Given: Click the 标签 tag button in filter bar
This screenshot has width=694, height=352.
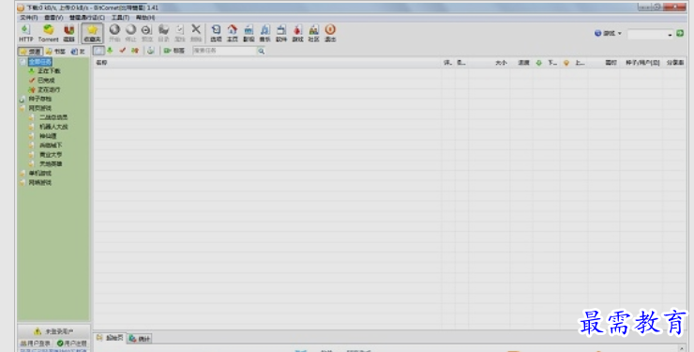Looking at the screenshot, I should (x=174, y=51).
